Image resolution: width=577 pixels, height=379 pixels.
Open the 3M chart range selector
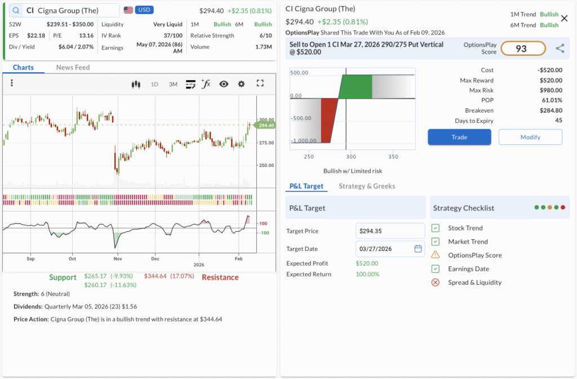tap(173, 84)
